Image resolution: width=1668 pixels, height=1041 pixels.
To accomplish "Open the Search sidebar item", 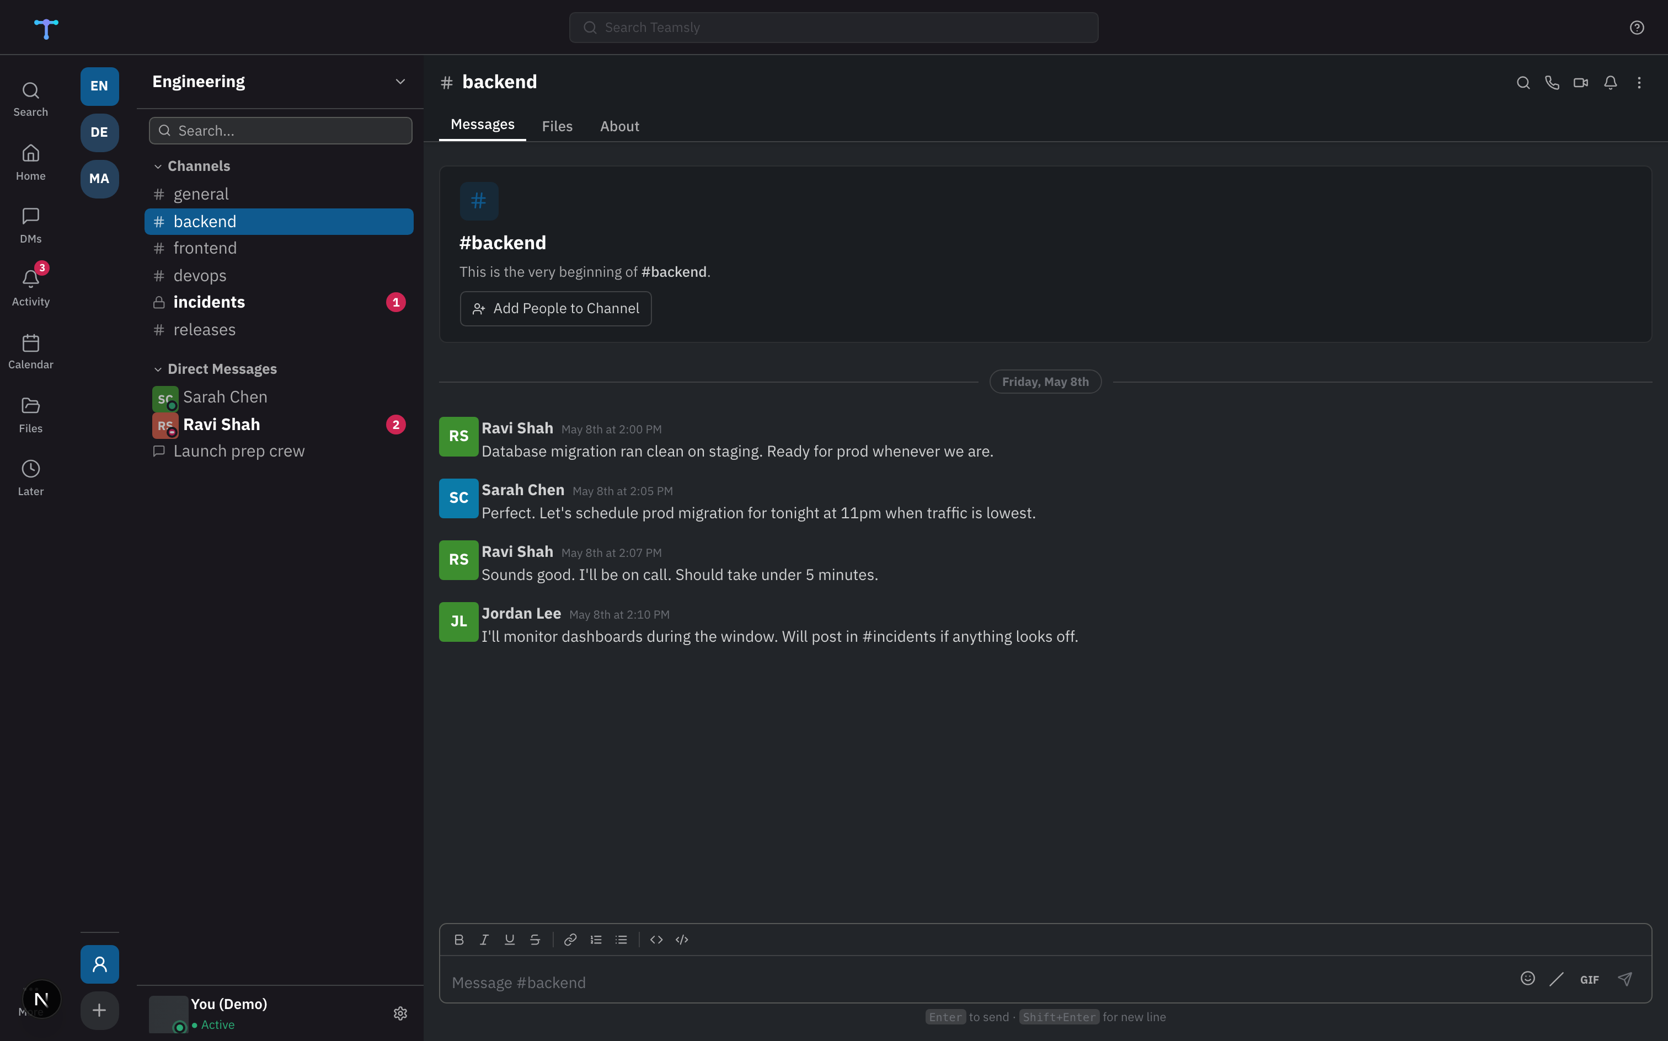I will coord(30,100).
